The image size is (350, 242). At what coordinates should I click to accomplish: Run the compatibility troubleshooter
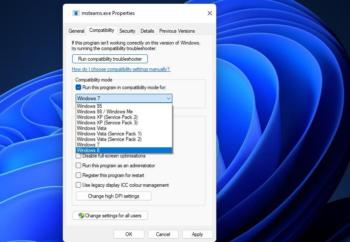click(110, 59)
